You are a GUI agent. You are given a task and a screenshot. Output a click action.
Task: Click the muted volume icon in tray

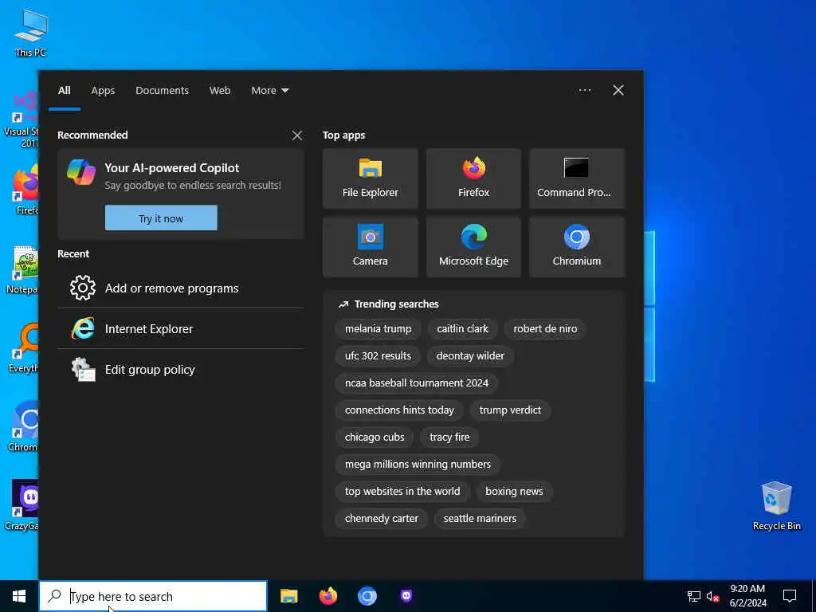tap(713, 596)
